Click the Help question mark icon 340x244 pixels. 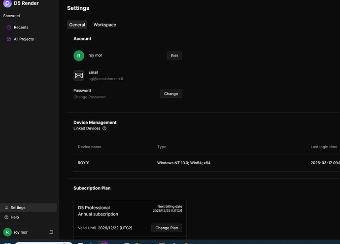click(x=6, y=217)
